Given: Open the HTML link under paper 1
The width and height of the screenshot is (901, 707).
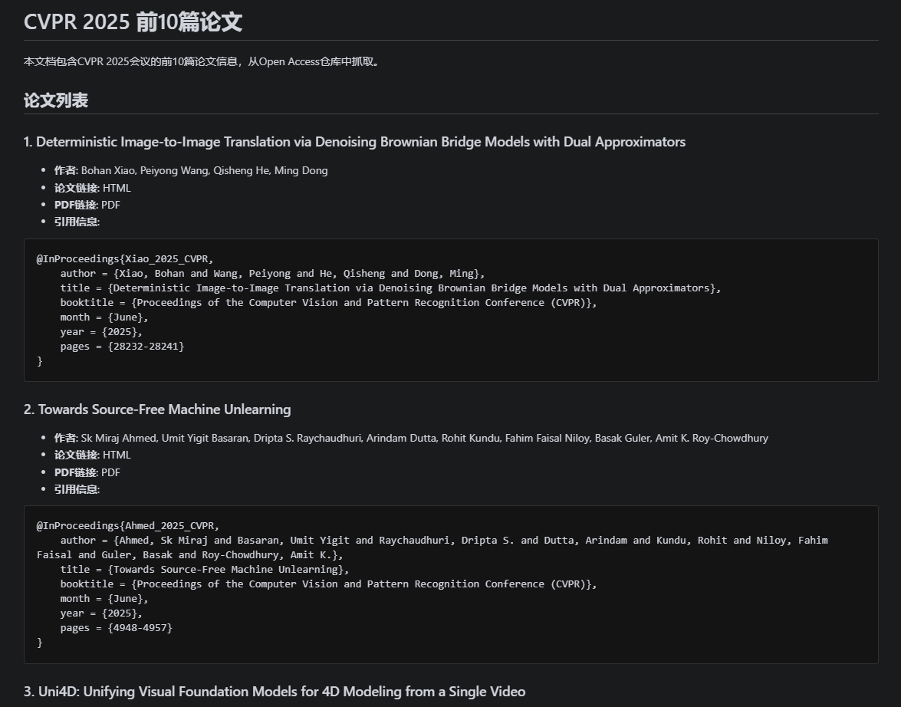Looking at the screenshot, I should tap(117, 188).
